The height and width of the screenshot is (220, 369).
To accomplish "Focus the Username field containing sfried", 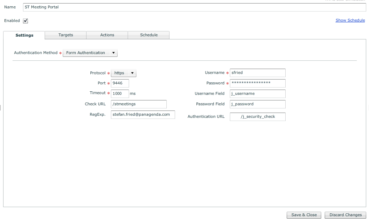I will point(257,73).
